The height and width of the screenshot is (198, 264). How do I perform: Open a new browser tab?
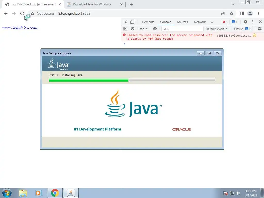[131, 5]
